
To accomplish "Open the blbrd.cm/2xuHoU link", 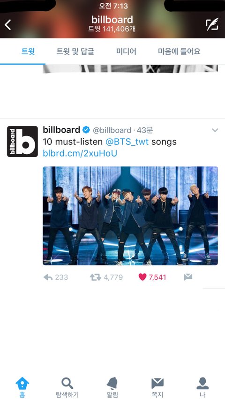I will [80, 153].
